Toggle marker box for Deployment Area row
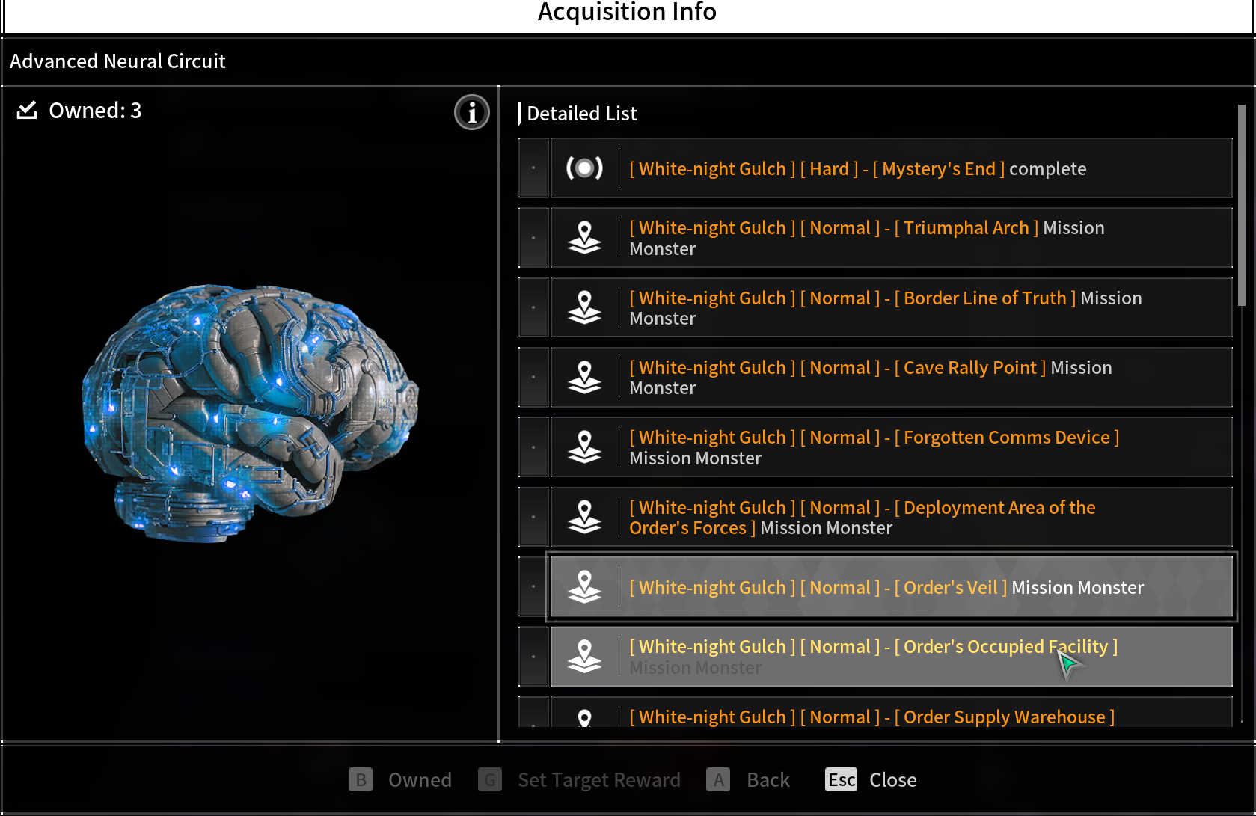This screenshot has height=816, width=1256. pyautogui.click(x=533, y=517)
